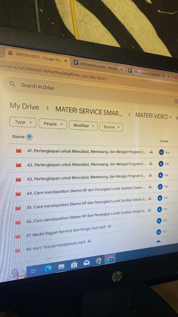The width and height of the screenshot is (178, 317).
Task: Click the shared icon on file 43
Action: pyautogui.click(x=150, y=175)
